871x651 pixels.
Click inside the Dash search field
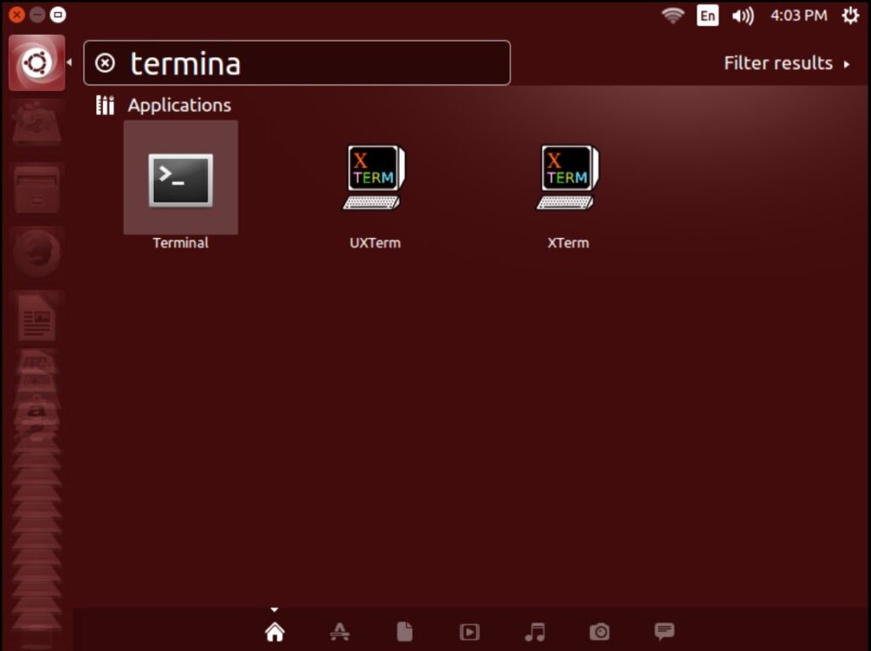(x=297, y=63)
